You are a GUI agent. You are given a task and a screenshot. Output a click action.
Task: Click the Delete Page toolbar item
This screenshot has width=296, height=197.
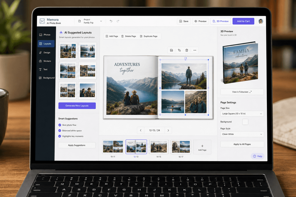[x=129, y=36]
